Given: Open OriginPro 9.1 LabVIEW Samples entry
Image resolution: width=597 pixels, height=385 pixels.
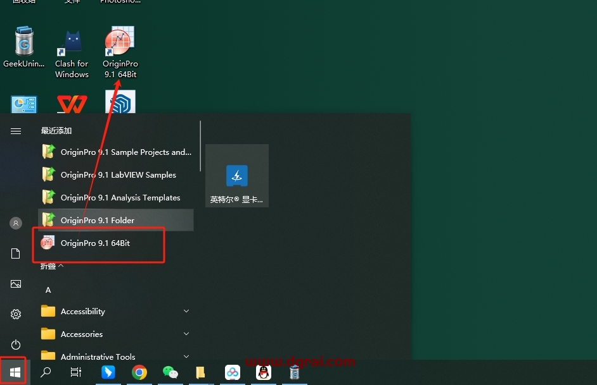Looking at the screenshot, I should coord(116,174).
